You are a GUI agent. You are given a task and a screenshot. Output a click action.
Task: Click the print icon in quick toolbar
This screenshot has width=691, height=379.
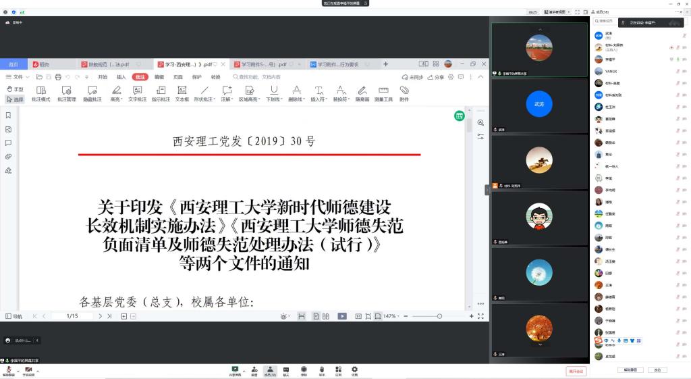58,77
